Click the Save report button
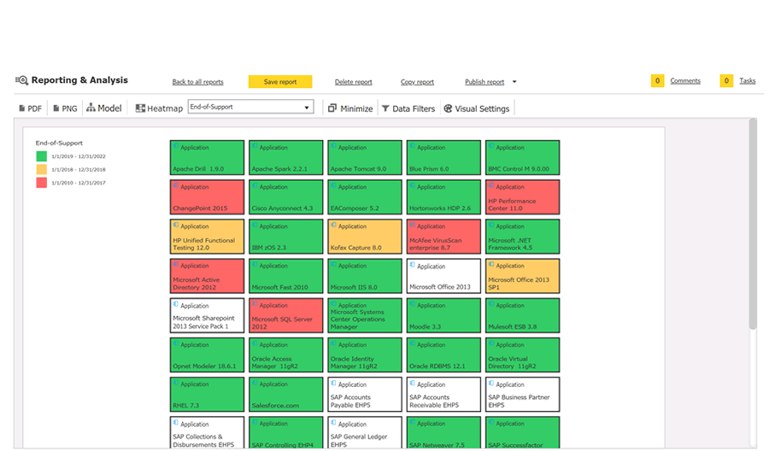 click(x=280, y=82)
